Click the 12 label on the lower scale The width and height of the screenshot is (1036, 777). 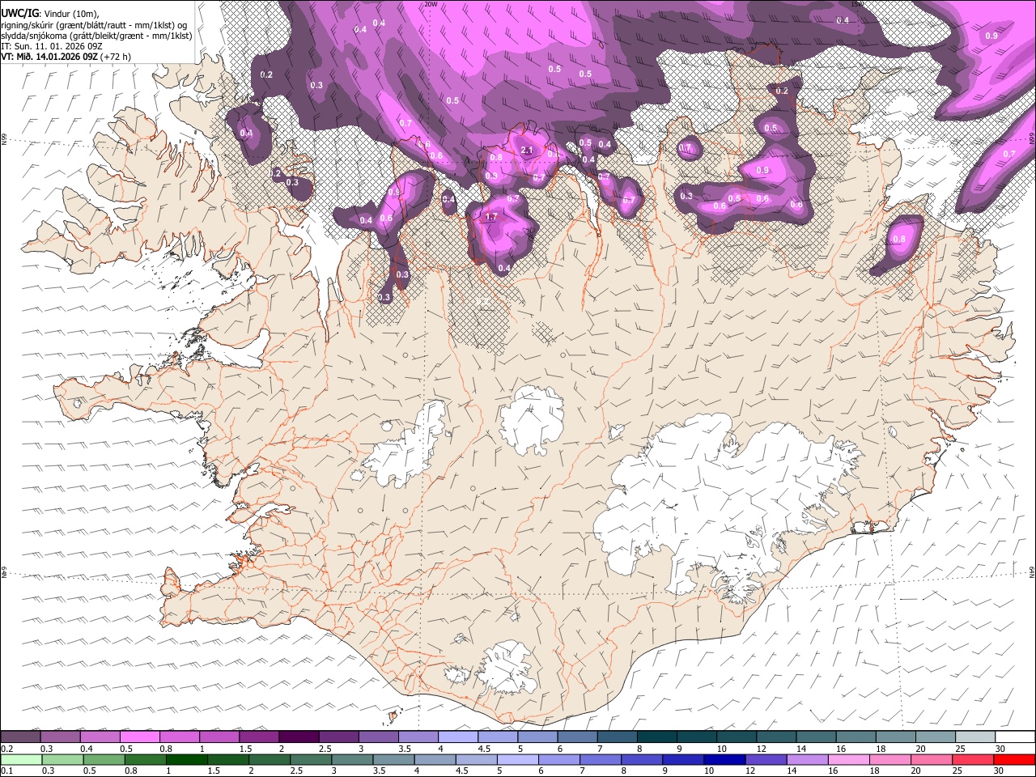point(751,771)
